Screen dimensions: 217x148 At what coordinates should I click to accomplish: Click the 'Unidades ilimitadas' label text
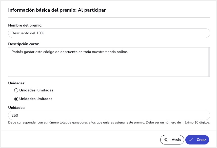coord(36,90)
